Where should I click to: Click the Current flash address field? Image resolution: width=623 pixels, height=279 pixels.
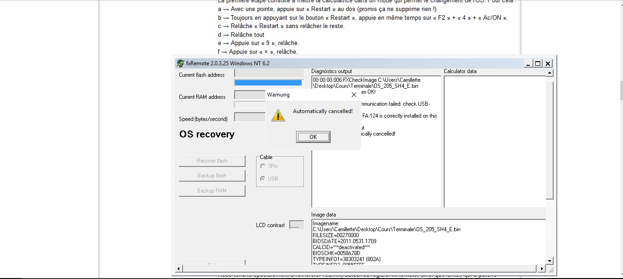tap(269, 73)
